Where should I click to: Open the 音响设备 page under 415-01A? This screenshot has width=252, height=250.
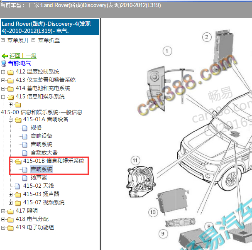(42, 136)
